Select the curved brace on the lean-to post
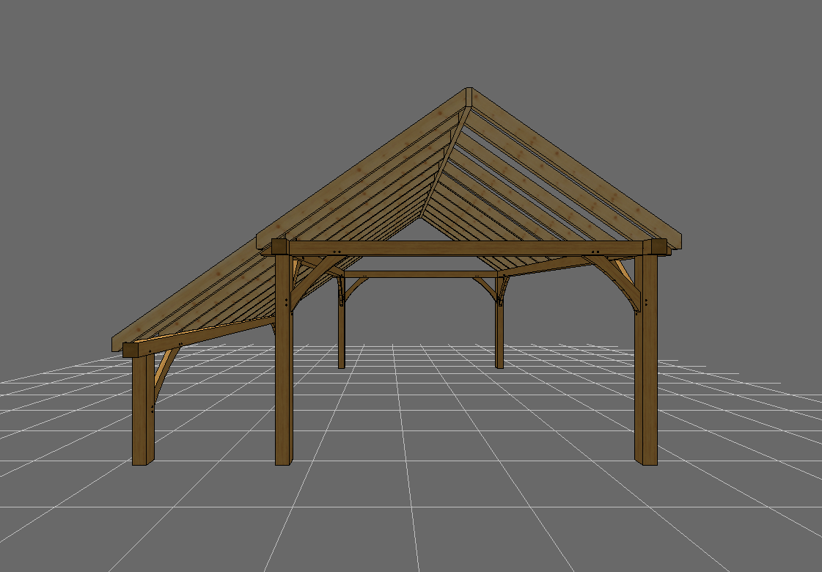 [x=165, y=370]
